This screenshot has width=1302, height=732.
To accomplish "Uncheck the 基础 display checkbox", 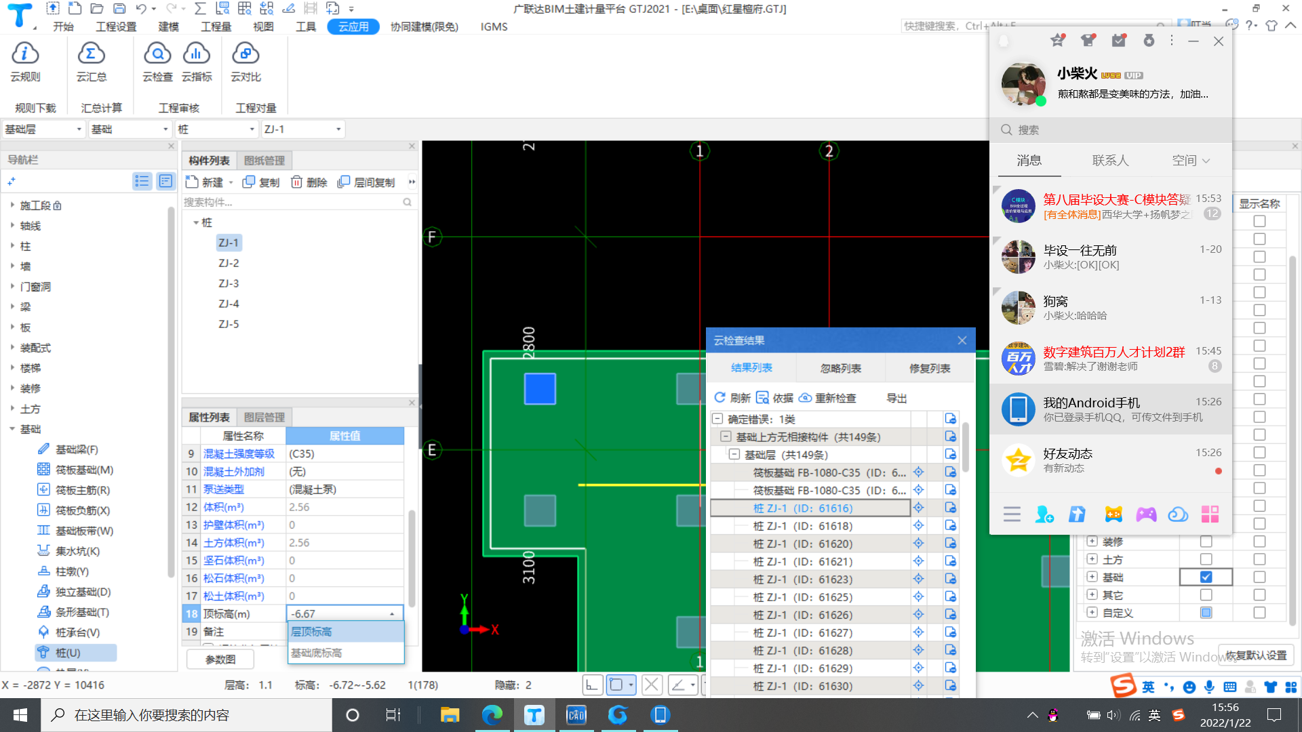I will (1206, 577).
